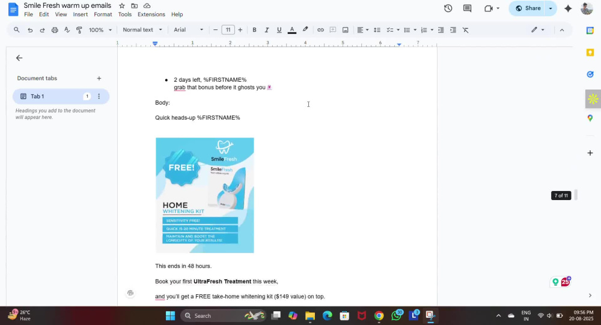Image resolution: width=601 pixels, height=325 pixels.
Task: Open numbered list options dropdown arrow
Action: 432,30
